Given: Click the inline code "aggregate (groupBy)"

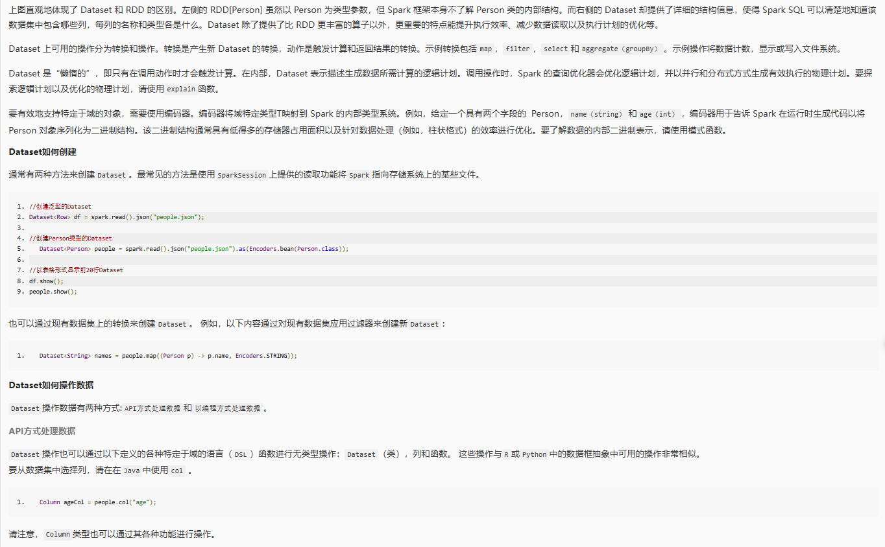Looking at the screenshot, I should point(620,49).
